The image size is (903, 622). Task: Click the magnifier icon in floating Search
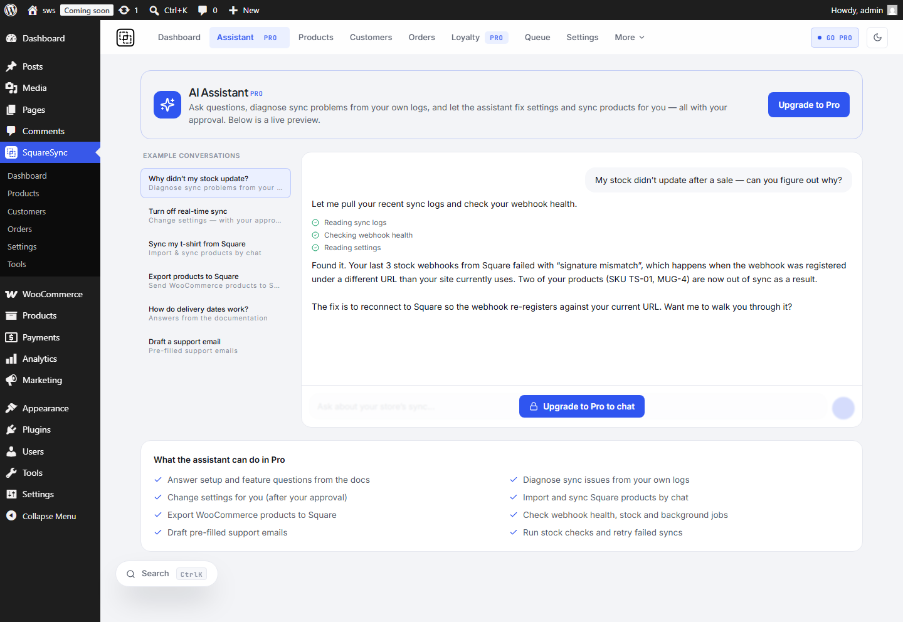pos(131,574)
